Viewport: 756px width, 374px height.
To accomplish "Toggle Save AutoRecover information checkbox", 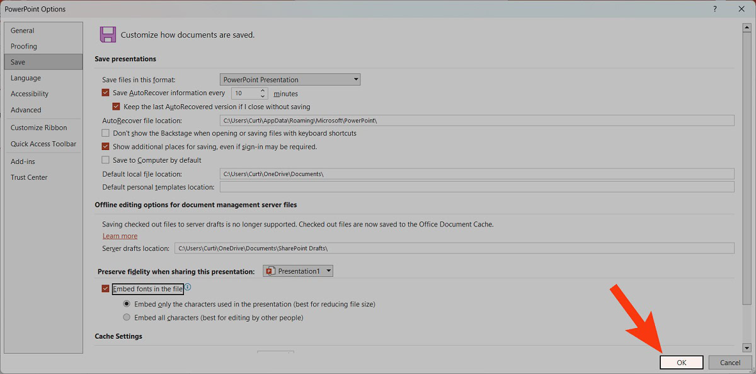I will tap(106, 93).
